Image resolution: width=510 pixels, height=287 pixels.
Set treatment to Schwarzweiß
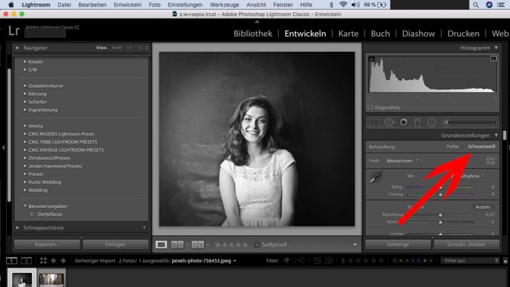[x=481, y=145]
